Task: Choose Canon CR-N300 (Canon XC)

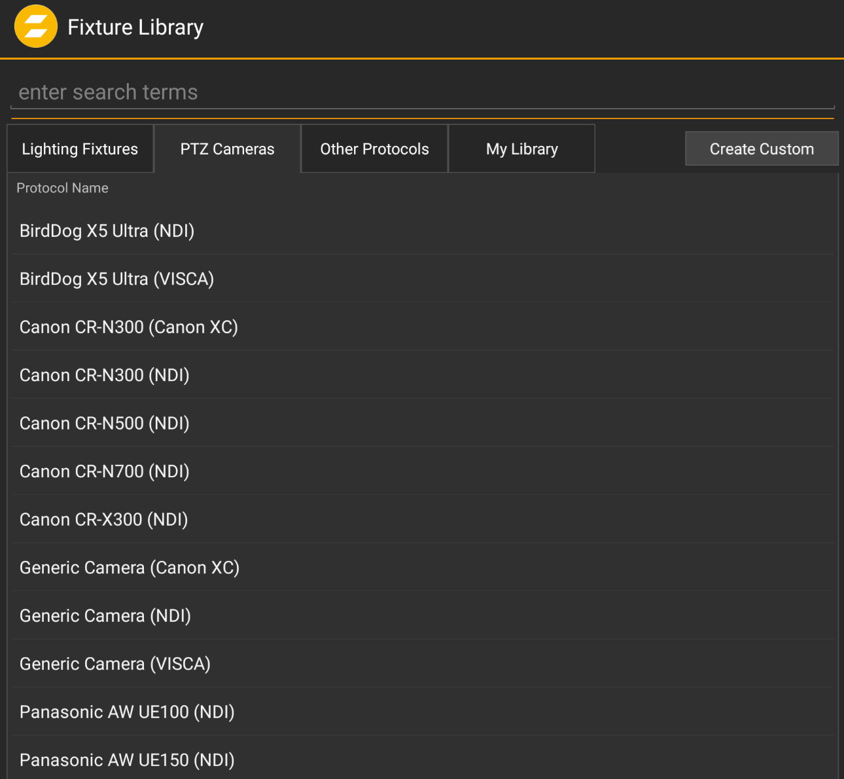Action: [423, 327]
